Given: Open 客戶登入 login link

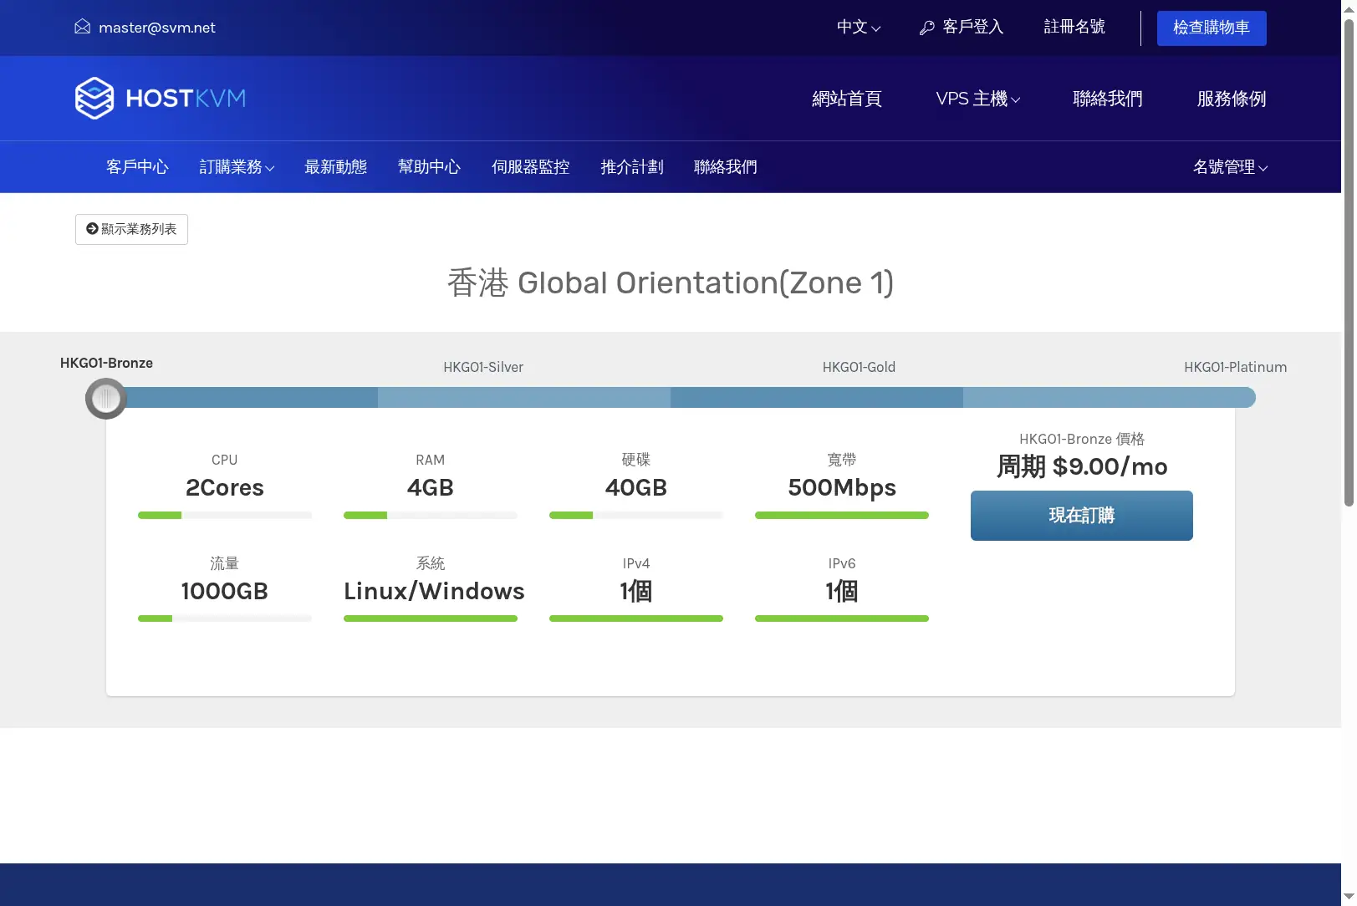Looking at the screenshot, I should (x=962, y=28).
